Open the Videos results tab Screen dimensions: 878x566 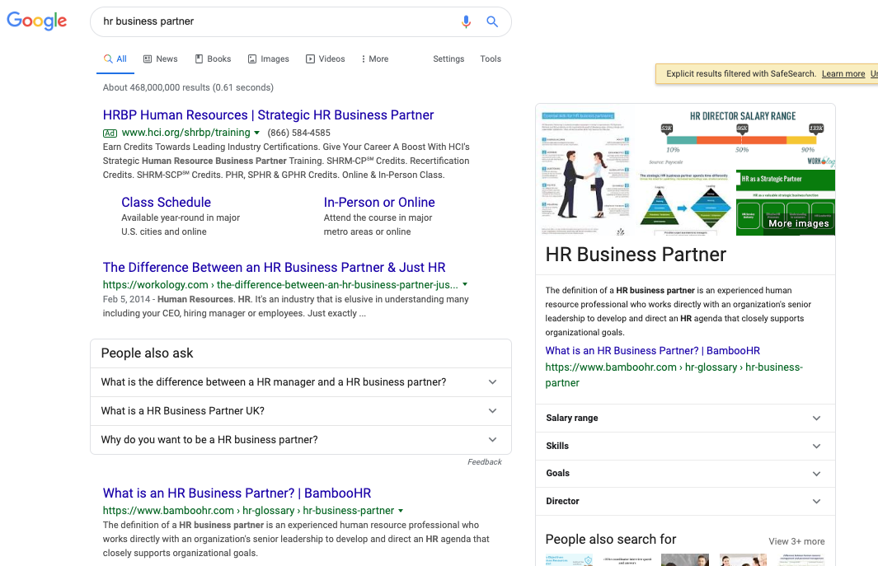pyautogui.click(x=325, y=59)
